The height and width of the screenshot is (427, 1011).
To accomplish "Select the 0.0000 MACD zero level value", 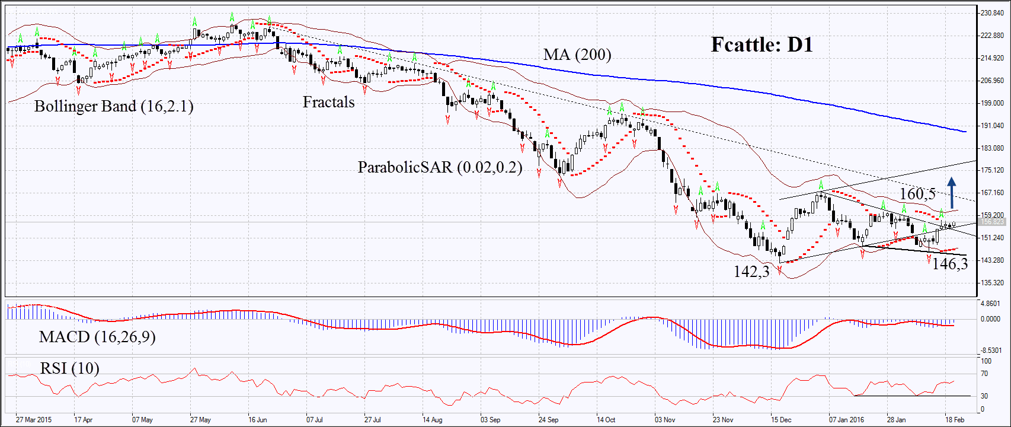I will pos(991,319).
